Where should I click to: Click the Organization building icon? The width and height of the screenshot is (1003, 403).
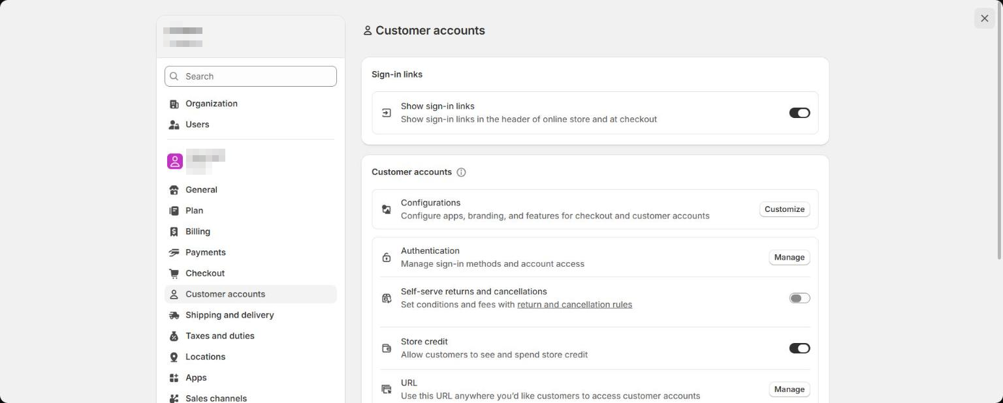click(x=174, y=104)
